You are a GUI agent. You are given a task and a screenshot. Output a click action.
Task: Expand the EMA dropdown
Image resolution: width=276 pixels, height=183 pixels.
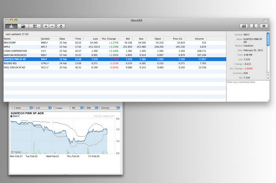click(x=91, y=108)
